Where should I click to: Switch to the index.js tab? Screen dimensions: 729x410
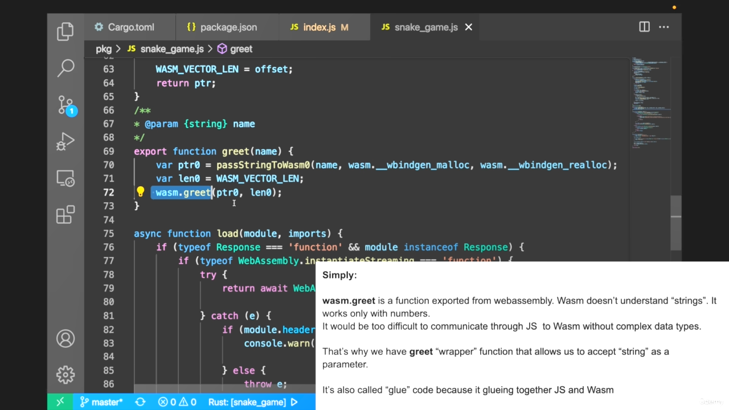click(x=319, y=27)
